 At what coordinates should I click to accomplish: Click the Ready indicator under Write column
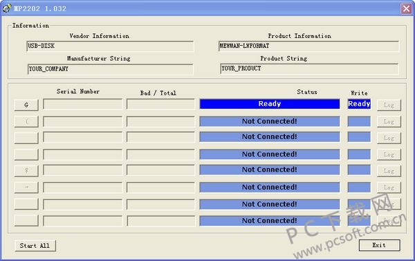point(359,104)
